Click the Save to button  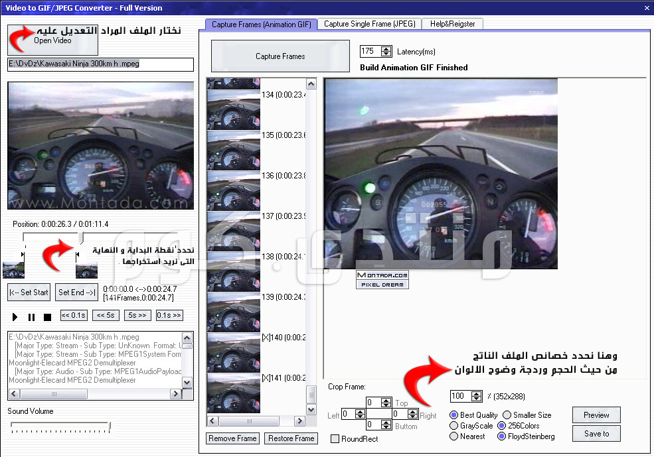[x=596, y=434]
